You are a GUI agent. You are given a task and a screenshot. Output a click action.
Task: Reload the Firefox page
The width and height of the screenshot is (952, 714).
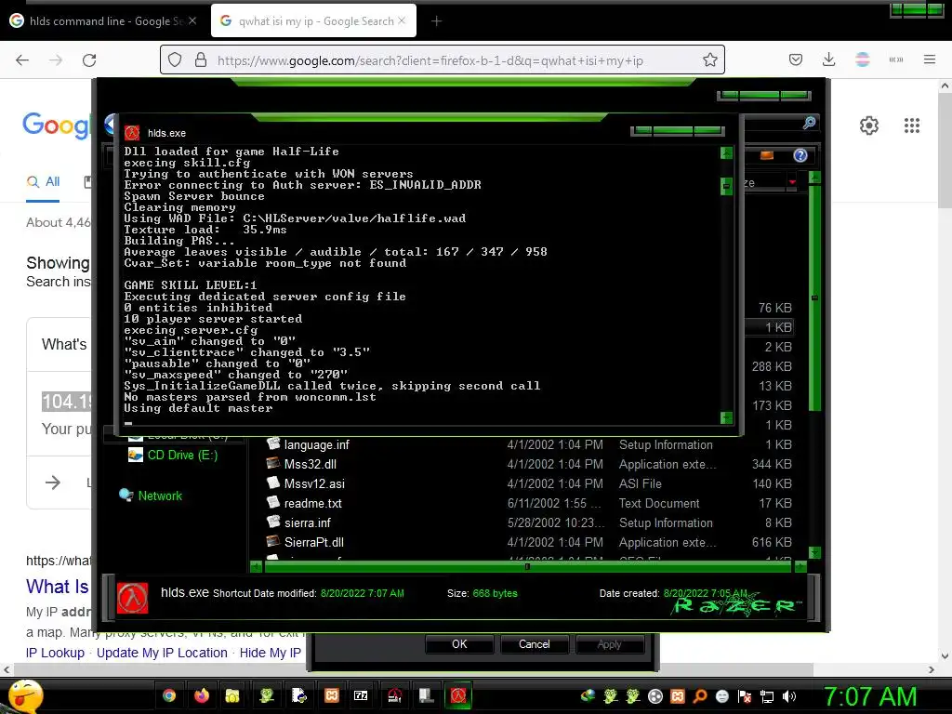click(89, 60)
